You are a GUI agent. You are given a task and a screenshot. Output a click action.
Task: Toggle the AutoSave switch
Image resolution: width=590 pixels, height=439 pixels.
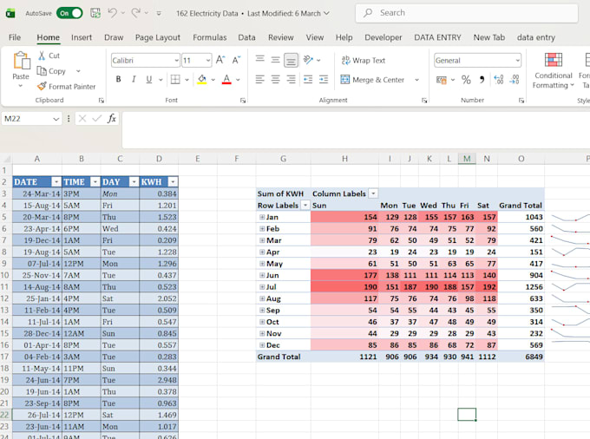[69, 13]
